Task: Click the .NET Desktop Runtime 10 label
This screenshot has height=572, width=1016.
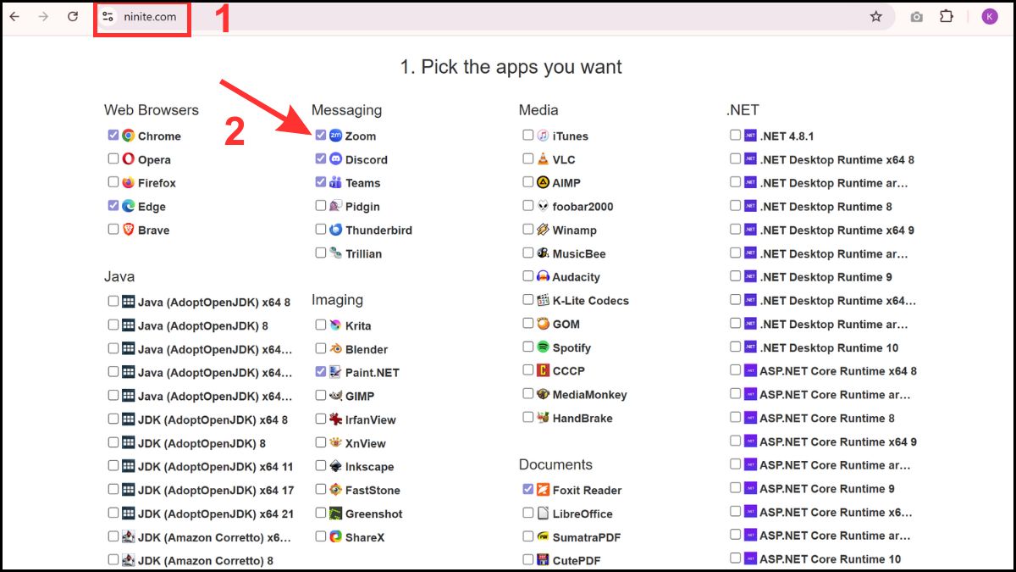Action: pos(830,347)
